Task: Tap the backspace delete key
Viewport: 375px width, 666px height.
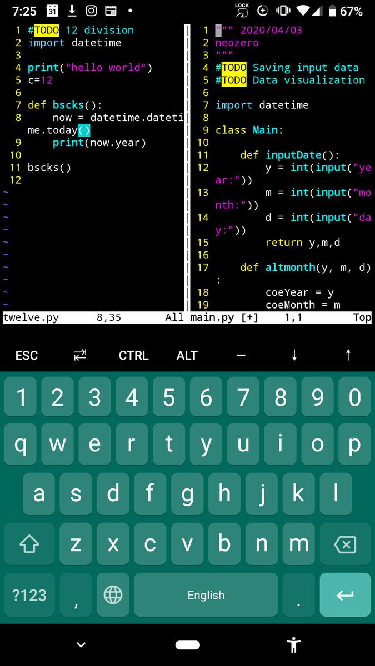Action: [345, 544]
